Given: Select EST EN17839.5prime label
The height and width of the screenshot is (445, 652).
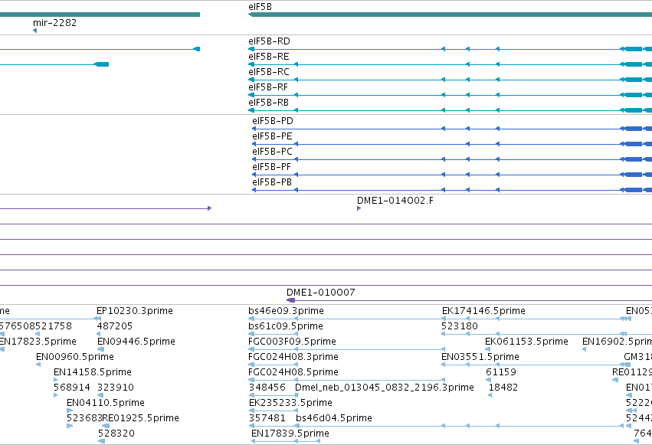Looking at the screenshot, I should (x=290, y=434).
